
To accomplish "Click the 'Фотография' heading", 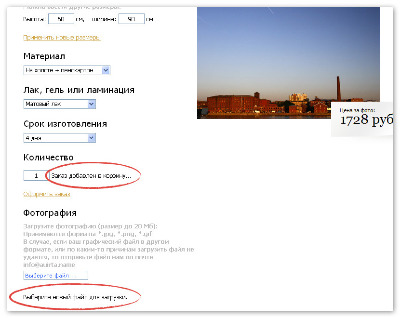I will click(x=50, y=213).
